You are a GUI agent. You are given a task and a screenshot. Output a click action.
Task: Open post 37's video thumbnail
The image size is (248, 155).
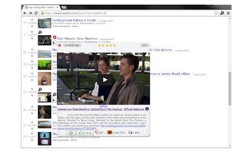point(45,40)
